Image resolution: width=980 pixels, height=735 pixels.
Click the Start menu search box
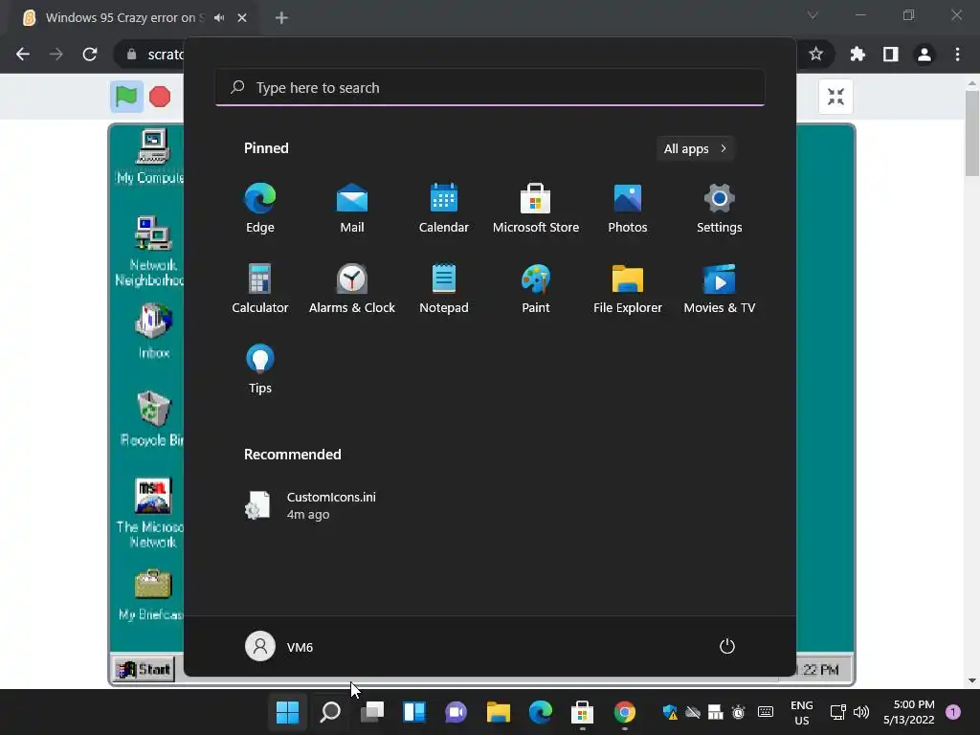[490, 87]
